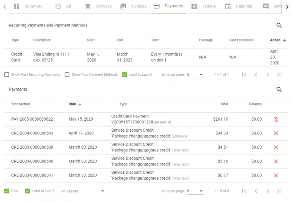Click the search icon in Payments section
The height and width of the screenshot is (203, 292).
click(279, 89)
